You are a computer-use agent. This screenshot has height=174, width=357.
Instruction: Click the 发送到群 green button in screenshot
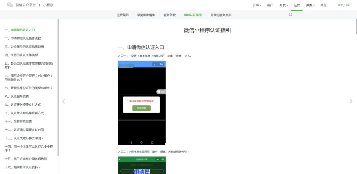(141, 108)
